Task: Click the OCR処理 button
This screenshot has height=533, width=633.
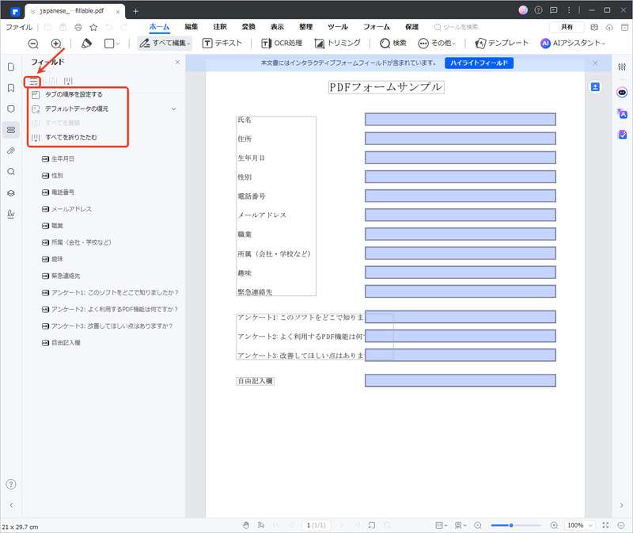Action: [282, 44]
